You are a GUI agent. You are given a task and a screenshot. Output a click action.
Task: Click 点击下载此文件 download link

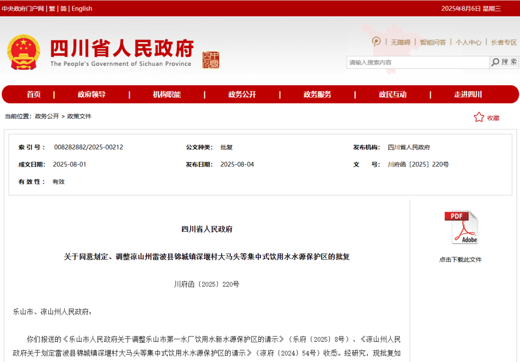click(460, 260)
